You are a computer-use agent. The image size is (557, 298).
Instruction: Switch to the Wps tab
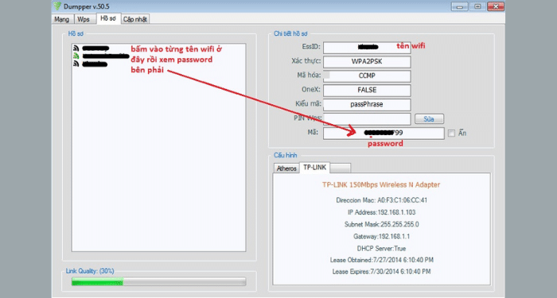(84, 19)
